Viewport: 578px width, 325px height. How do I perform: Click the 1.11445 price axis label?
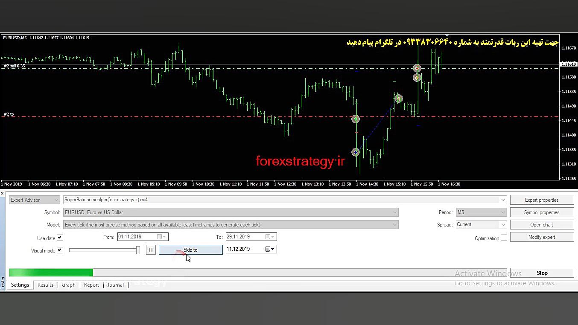click(x=569, y=121)
